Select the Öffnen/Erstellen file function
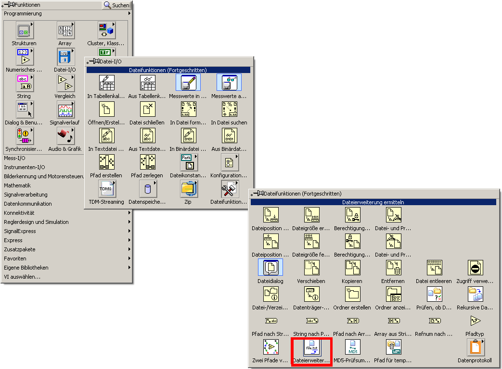502x369 pixels. (x=107, y=109)
